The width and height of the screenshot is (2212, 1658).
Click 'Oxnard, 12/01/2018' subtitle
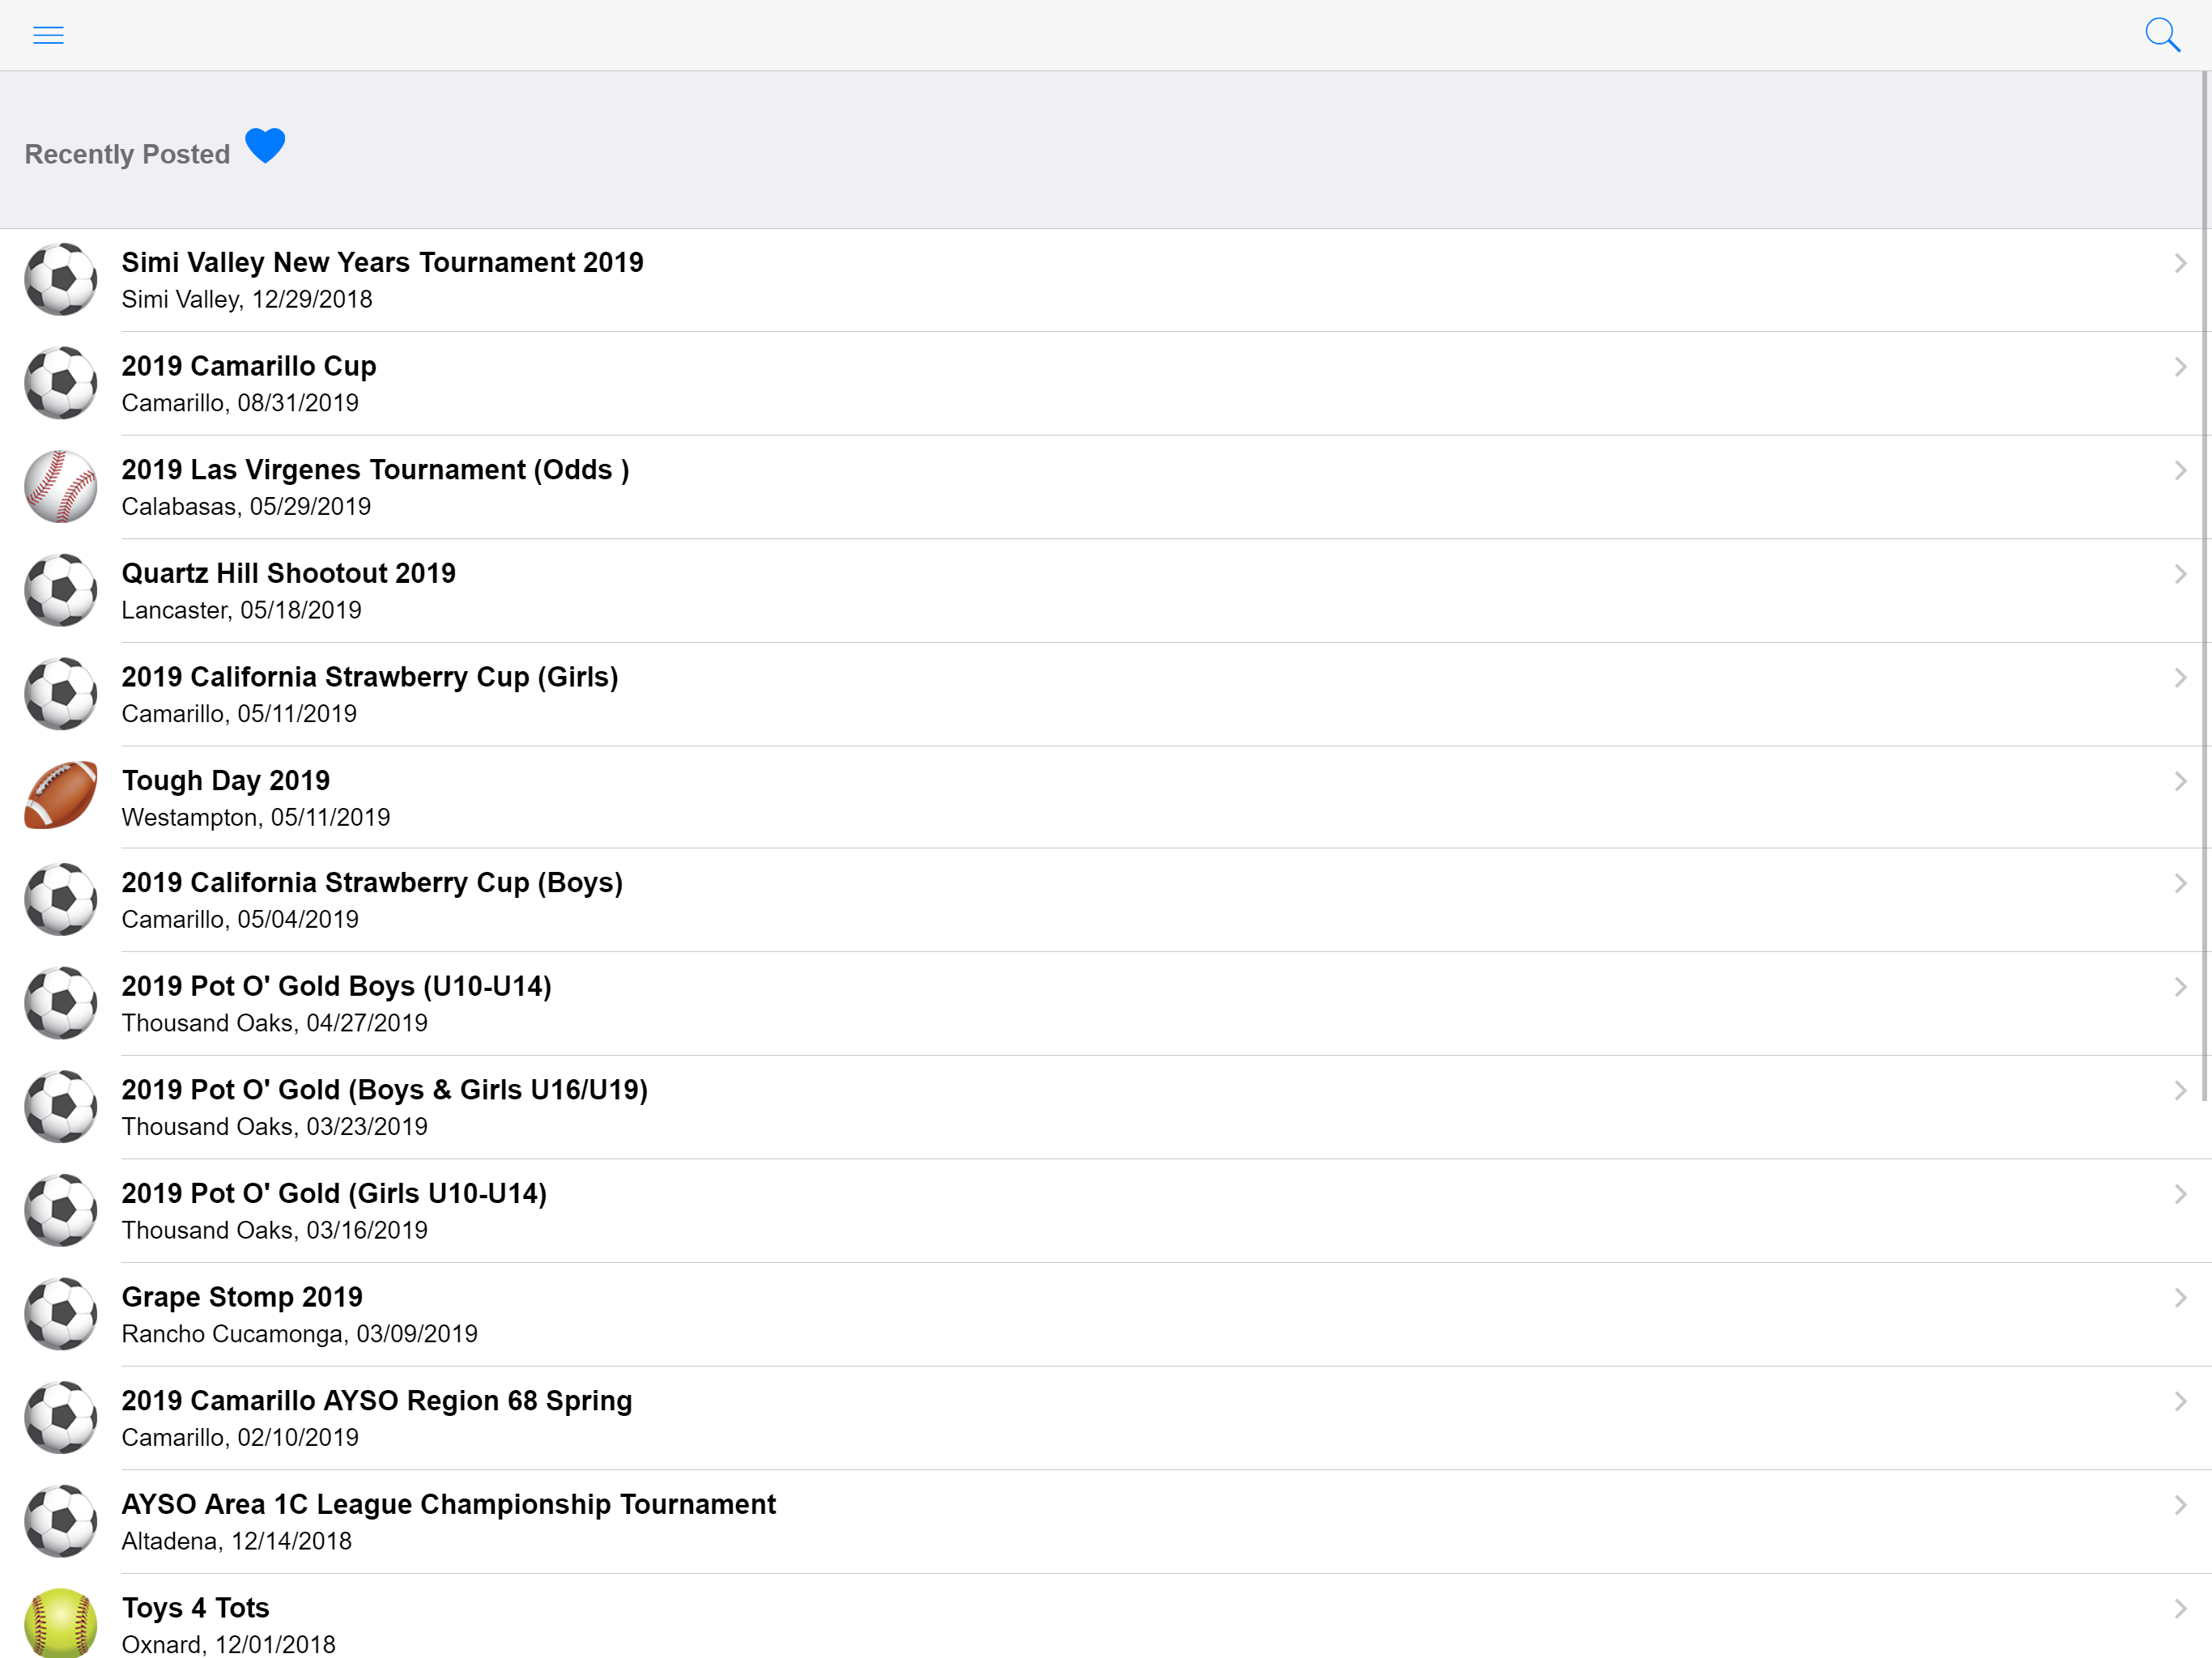(x=228, y=1644)
